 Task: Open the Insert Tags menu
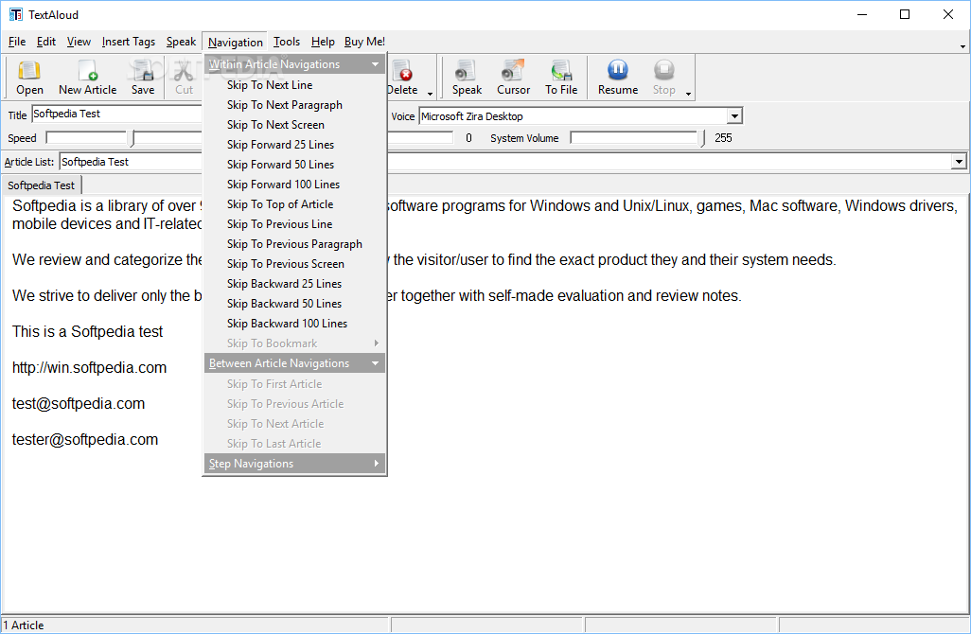point(128,42)
